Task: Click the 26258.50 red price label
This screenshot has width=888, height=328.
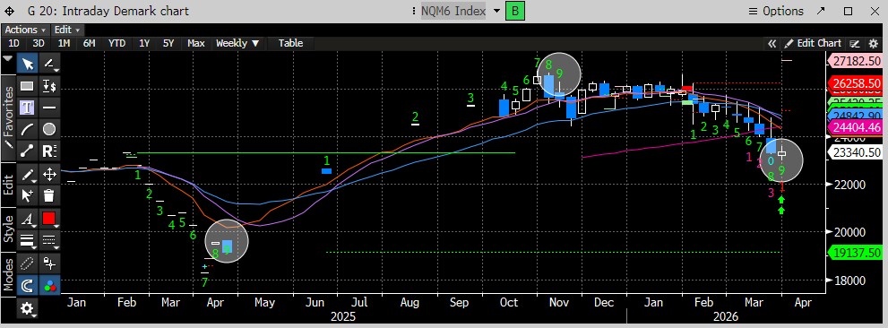Action: click(x=856, y=82)
